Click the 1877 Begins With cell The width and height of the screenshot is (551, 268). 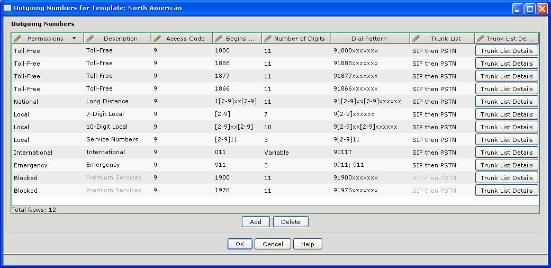[237, 76]
